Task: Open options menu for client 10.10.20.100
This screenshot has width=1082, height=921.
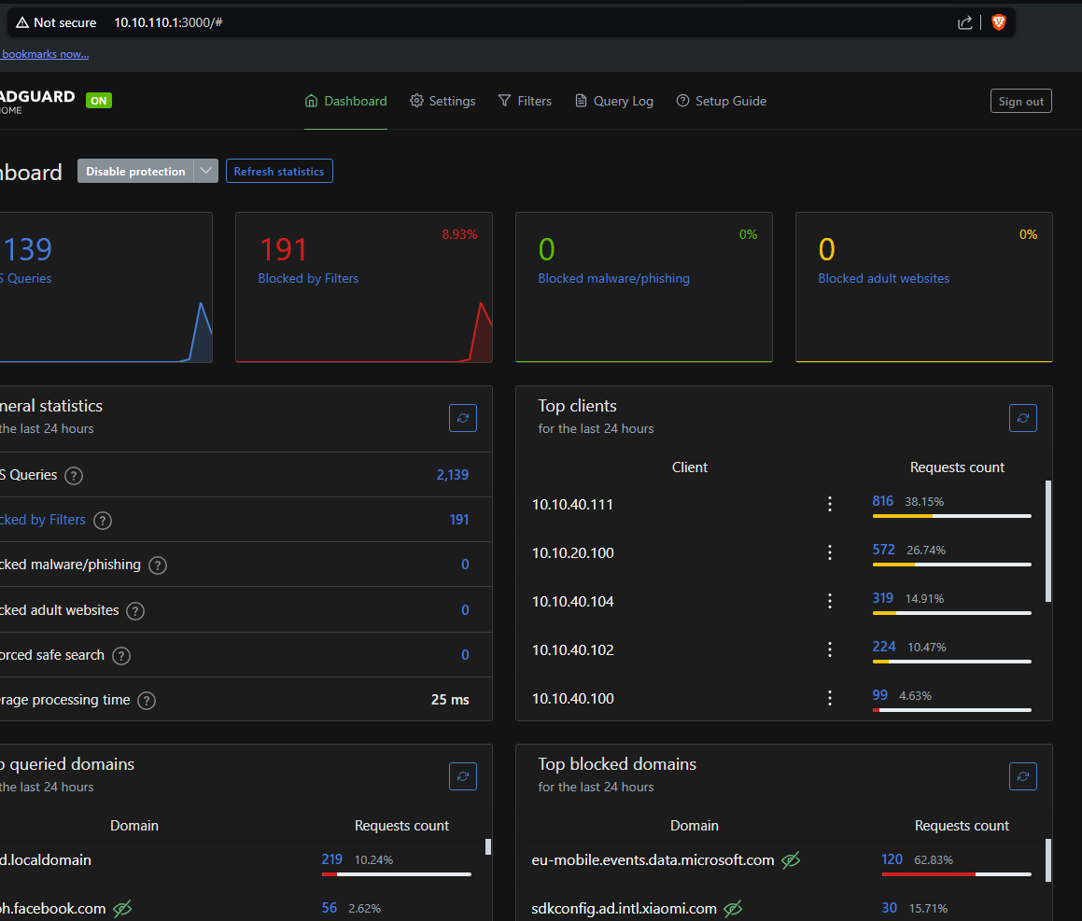Action: pos(830,552)
